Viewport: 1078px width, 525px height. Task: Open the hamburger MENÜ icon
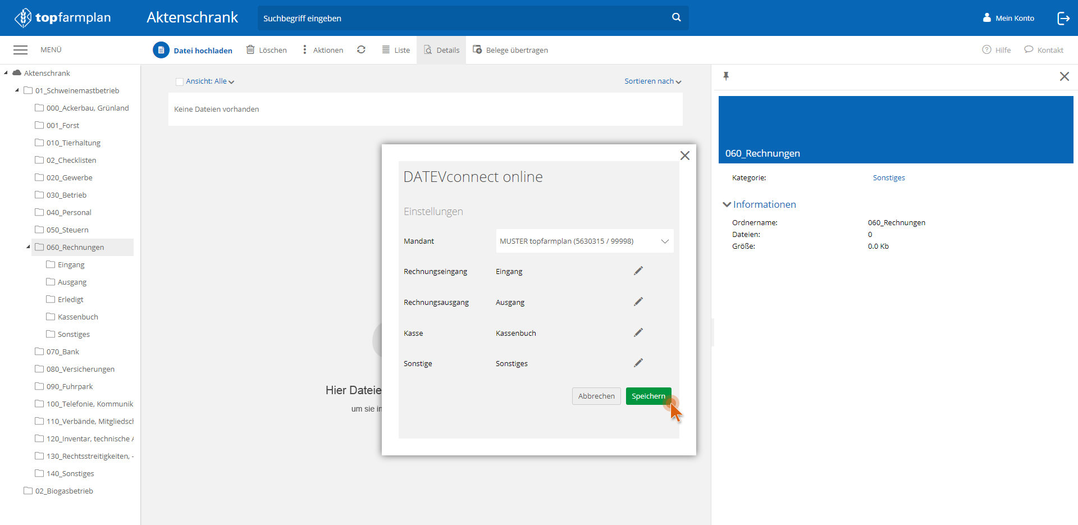20,50
